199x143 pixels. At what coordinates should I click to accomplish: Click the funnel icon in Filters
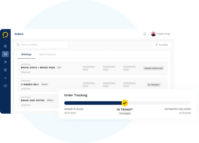(156, 45)
